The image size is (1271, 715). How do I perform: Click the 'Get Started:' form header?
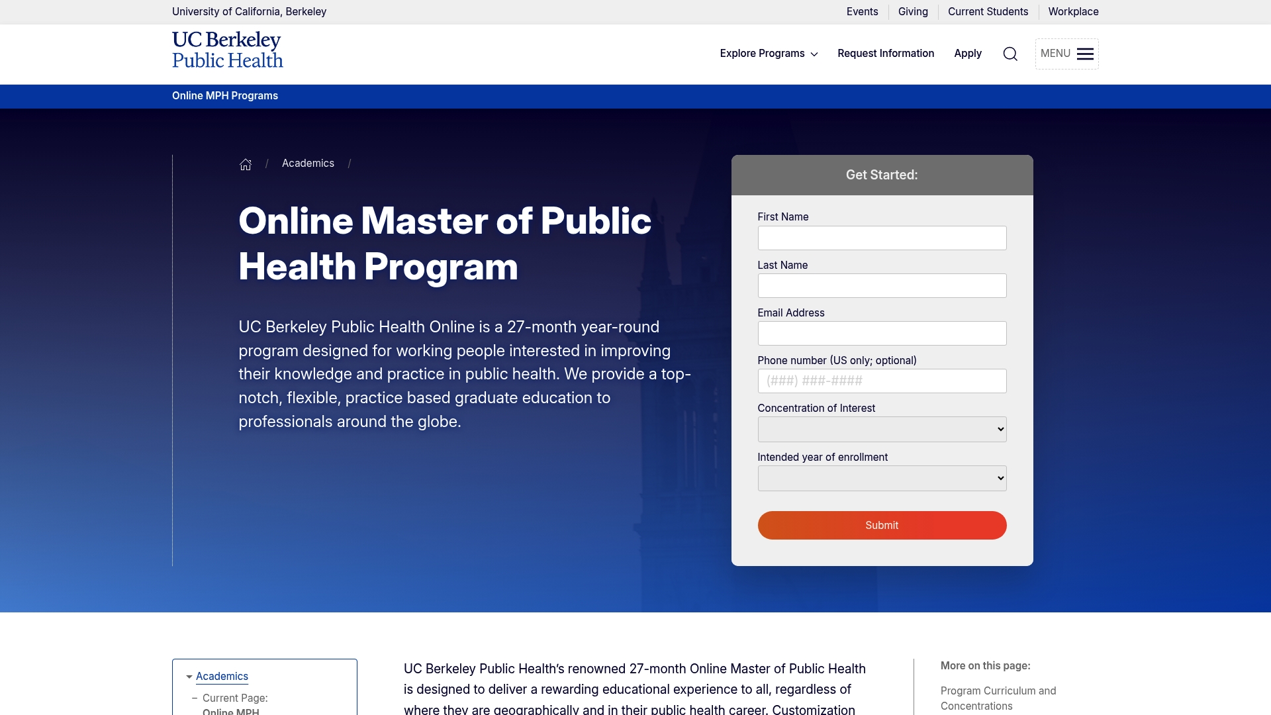click(x=882, y=175)
